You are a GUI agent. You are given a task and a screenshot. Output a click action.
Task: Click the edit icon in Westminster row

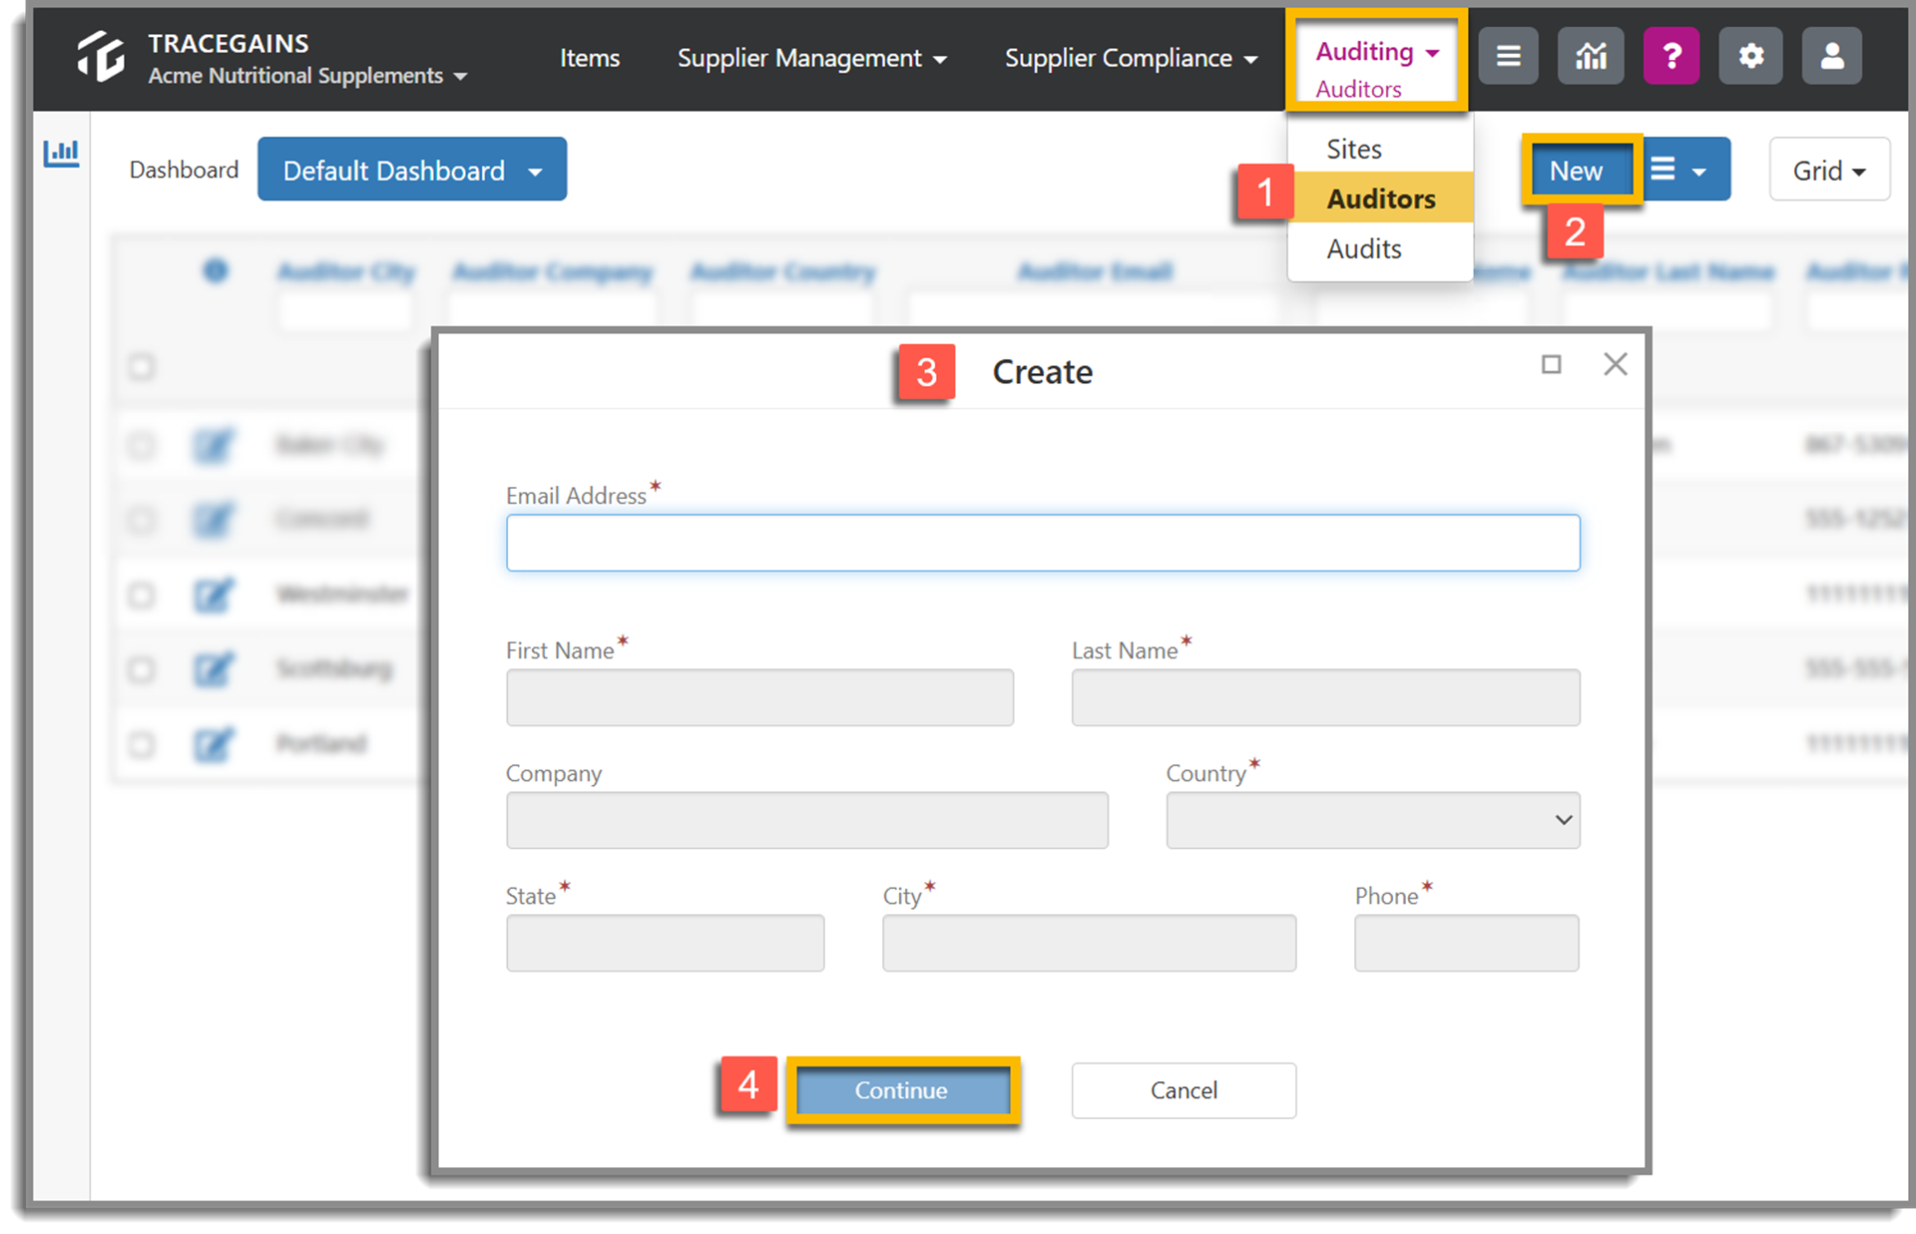(x=213, y=596)
